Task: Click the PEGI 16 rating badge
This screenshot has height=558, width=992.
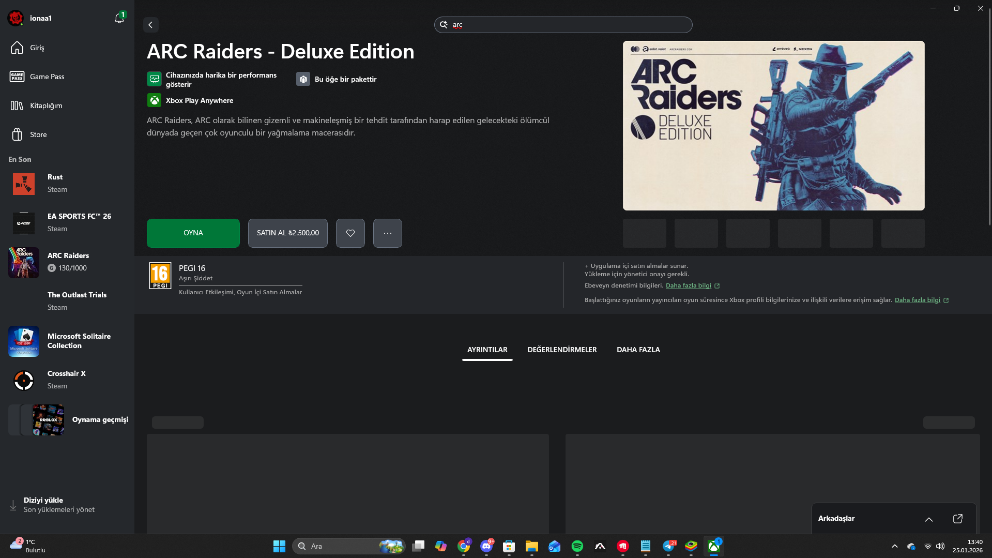Action: (x=160, y=276)
